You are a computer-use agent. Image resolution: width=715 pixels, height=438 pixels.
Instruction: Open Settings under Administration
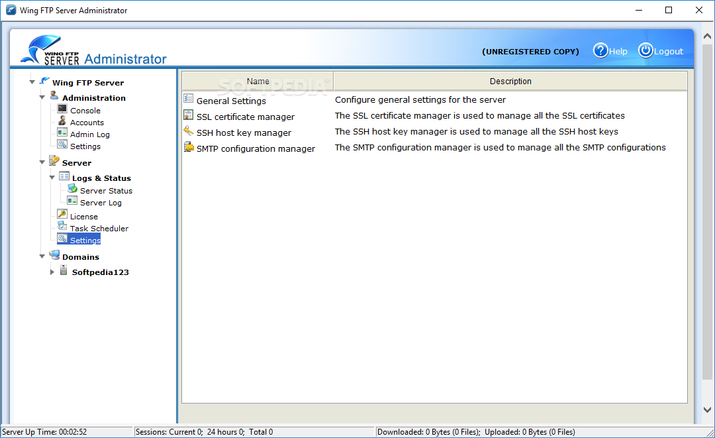coord(85,146)
